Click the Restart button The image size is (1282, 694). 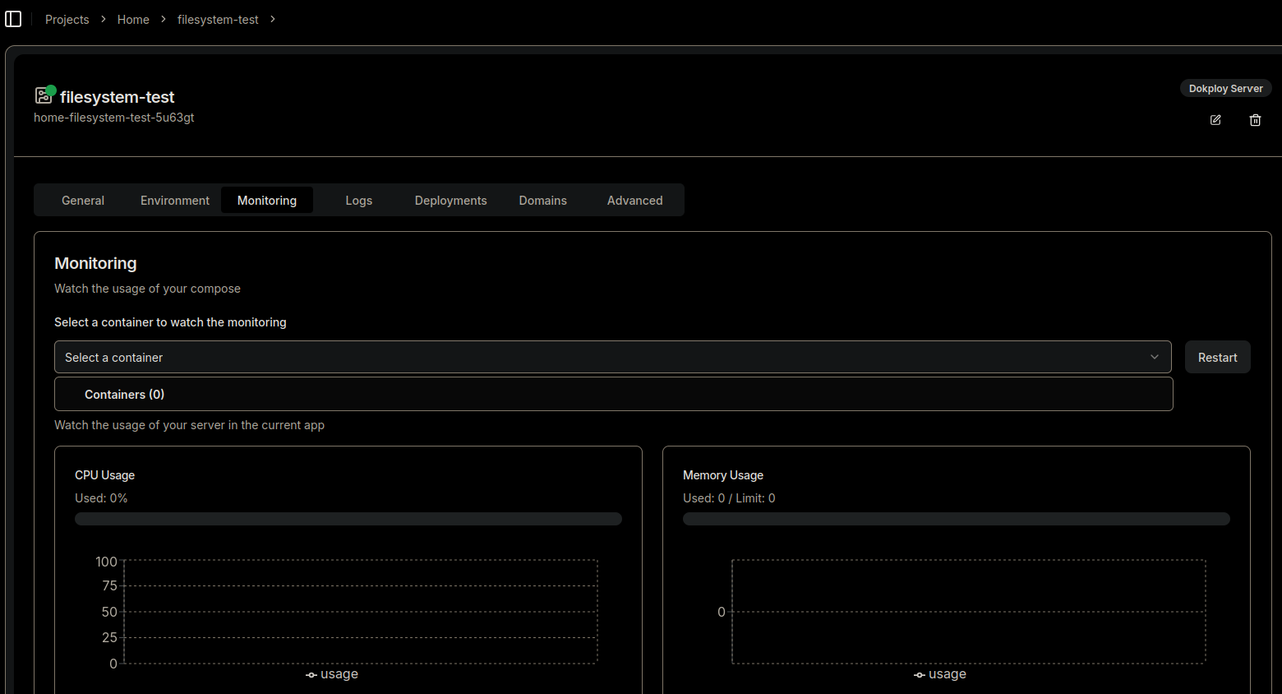click(1218, 357)
